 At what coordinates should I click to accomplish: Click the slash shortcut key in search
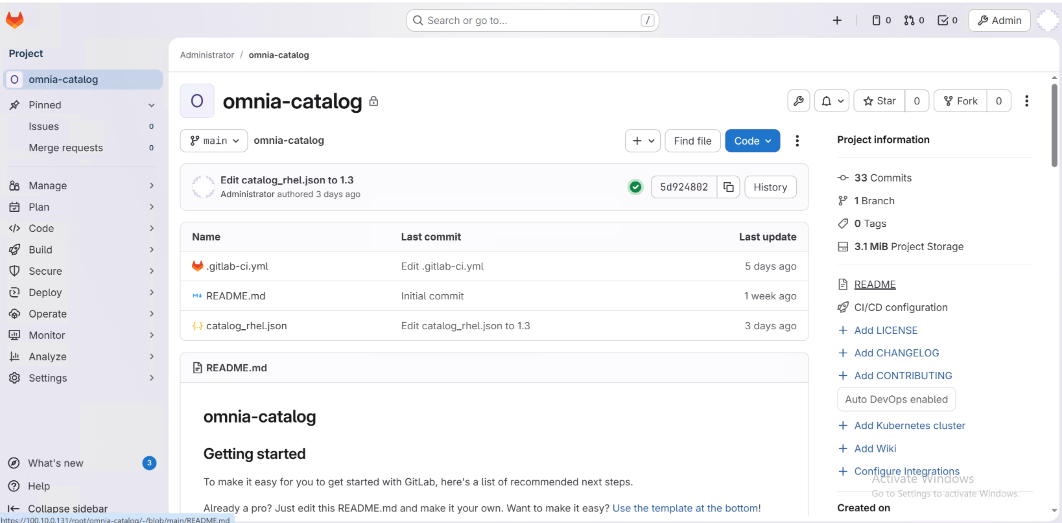pyautogui.click(x=647, y=20)
